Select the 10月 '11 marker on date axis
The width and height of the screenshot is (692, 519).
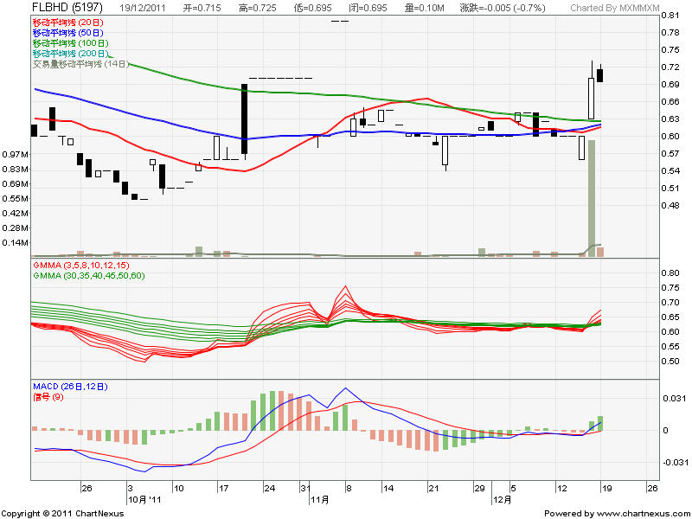144,500
